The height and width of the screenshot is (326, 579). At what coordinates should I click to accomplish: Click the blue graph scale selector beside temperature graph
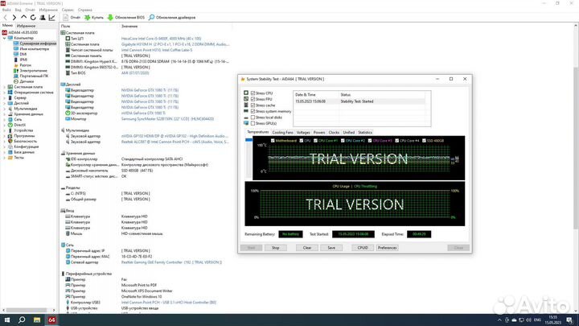[248, 140]
